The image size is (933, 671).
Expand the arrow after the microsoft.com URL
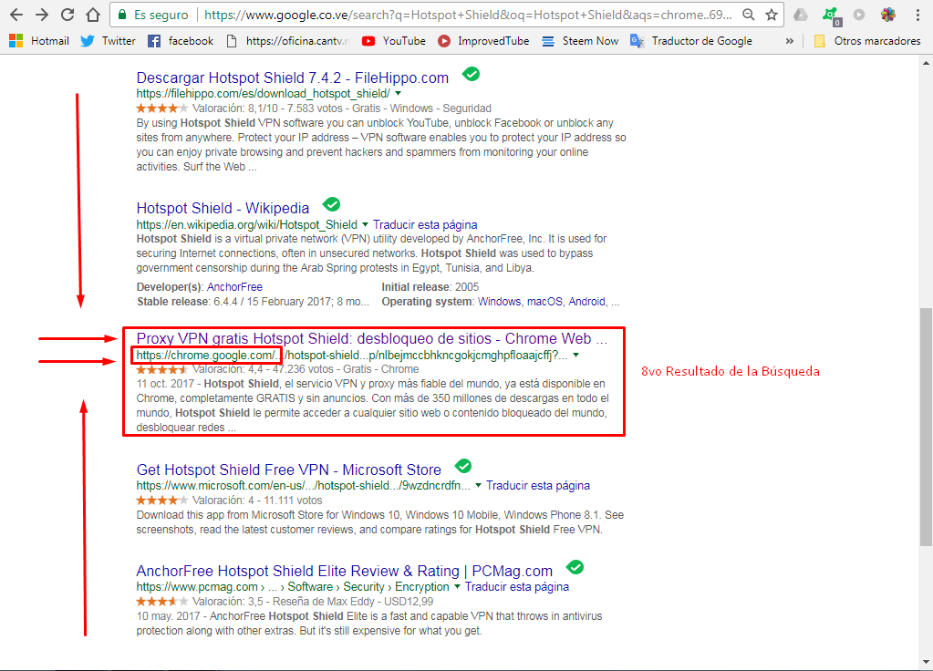[478, 485]
